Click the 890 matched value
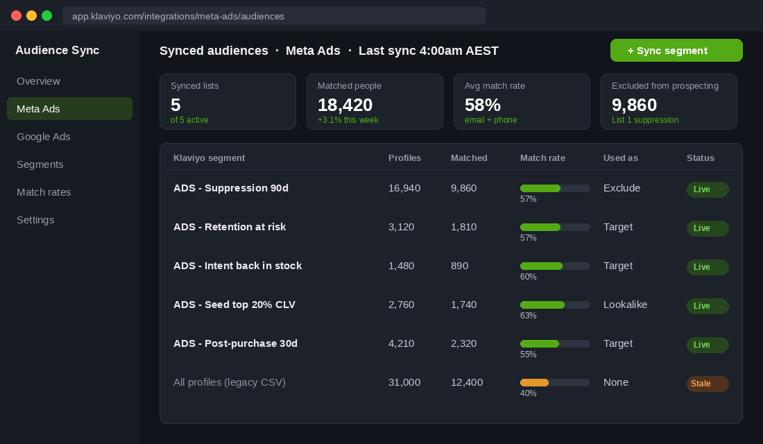 point(459,266)
